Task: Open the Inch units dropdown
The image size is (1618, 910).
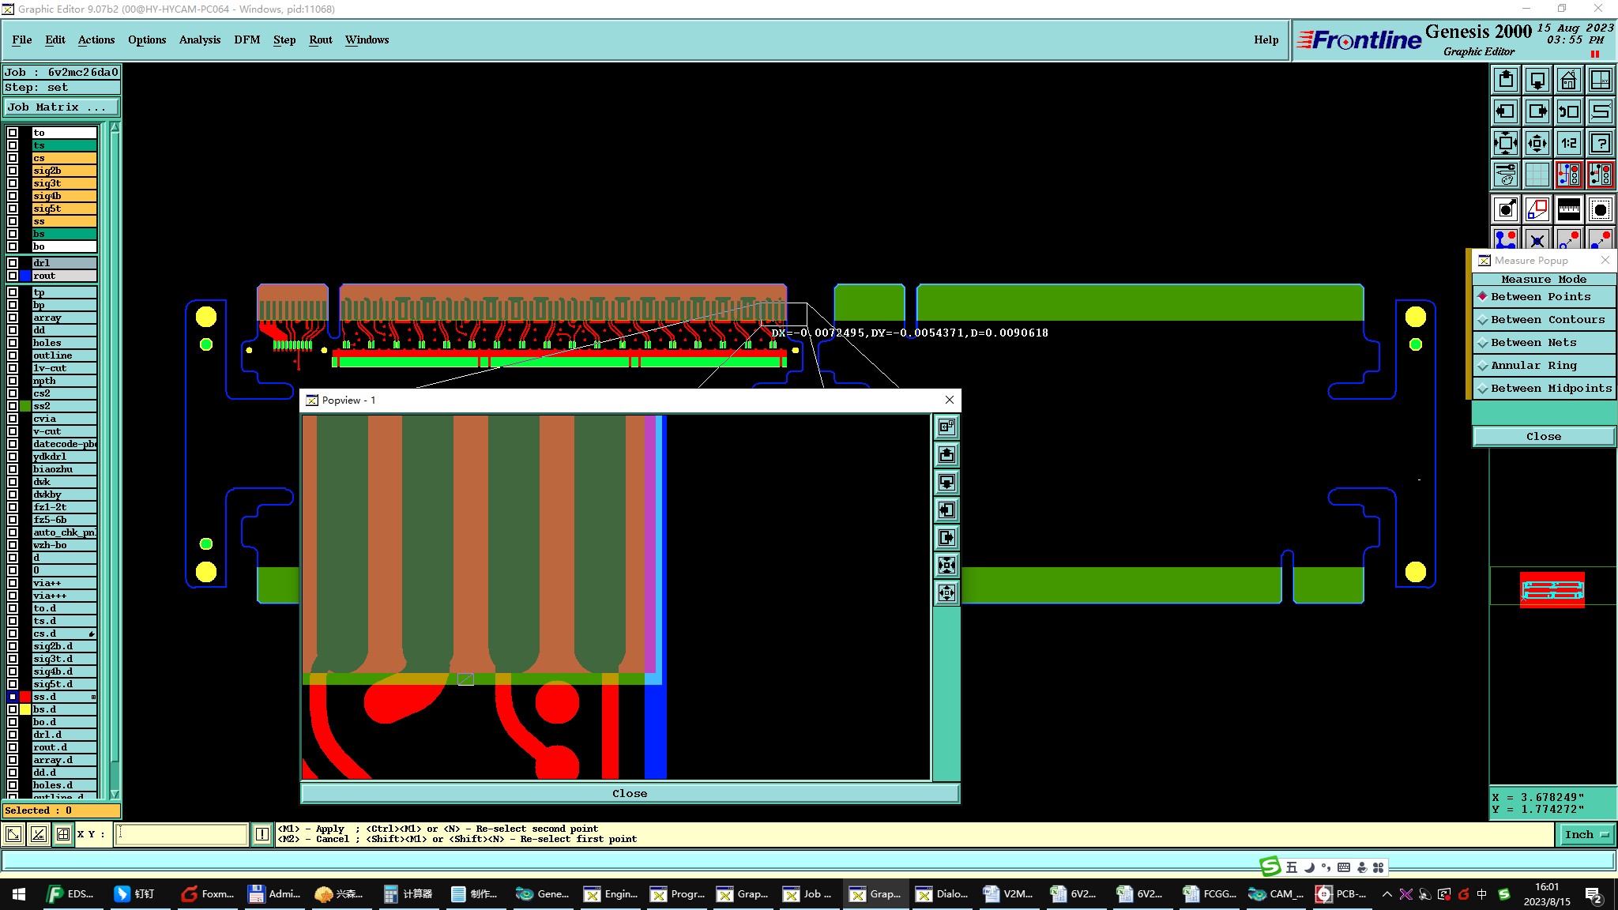Action: pos(1586,834)
